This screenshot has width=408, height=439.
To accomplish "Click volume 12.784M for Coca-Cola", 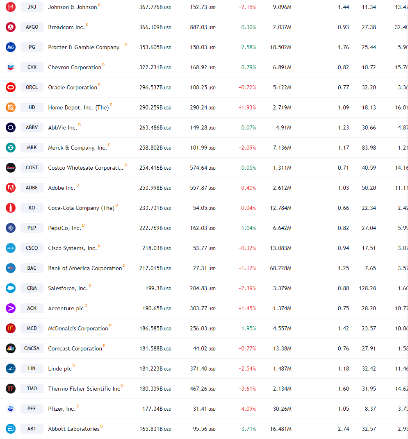I will point(280,208).
